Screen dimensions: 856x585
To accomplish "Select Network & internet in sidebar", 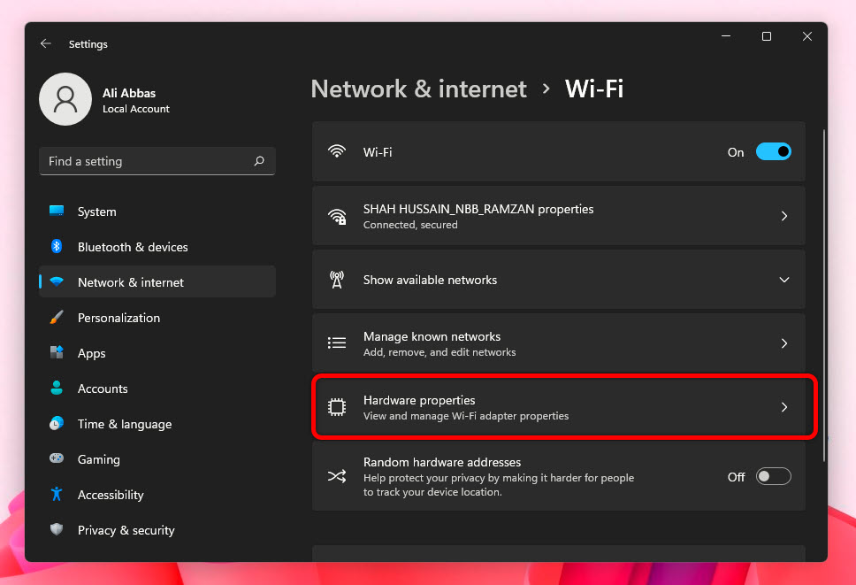I will [157, 281].
